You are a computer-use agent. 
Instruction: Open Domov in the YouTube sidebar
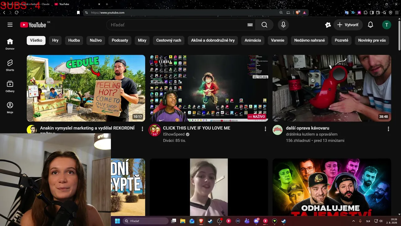10,44
